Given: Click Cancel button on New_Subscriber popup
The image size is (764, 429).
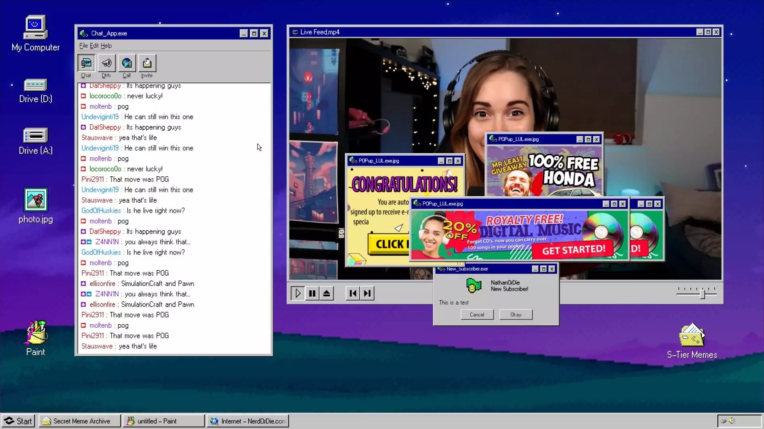Looking at the screenshot, I should [x=476, y=314].
